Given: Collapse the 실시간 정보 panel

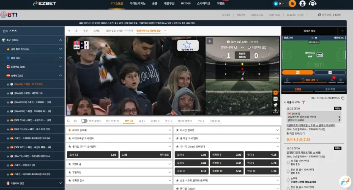Looking at the screenshot, I should pyautogui.click(x=342, y=31).
